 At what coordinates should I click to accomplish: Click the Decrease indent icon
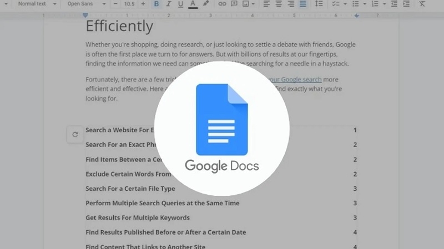click(394, 4)
